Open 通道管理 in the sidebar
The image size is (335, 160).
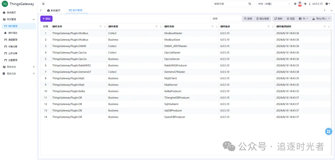point(18,40)
